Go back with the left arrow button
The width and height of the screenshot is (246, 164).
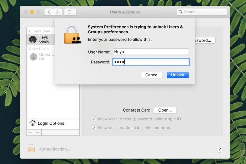[x=49, y=12]
